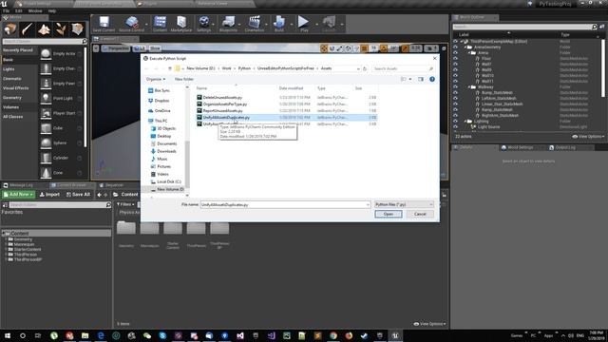Click the Open button in file dialog
The height and width of the screenshot is (342, 608).
[389, 214]
